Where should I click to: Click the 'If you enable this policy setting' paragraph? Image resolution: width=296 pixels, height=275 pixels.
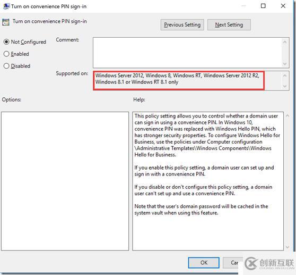204,171
